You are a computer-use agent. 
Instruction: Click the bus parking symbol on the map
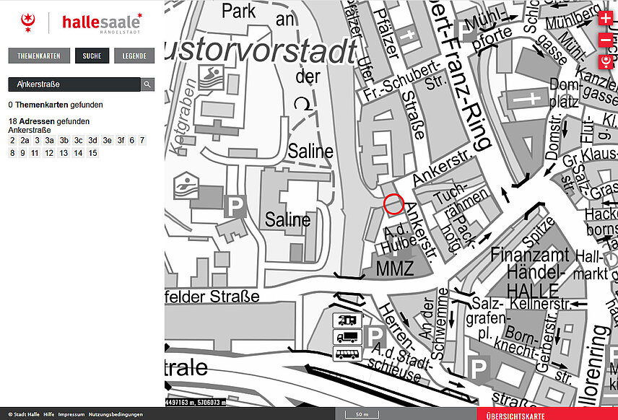pyautogui.click(x=344, y=354)
